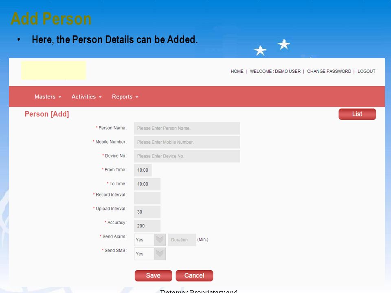Click the To Time field showing 19:00
The height and width of the screenshot is (293, 391).
[x=147, y=184]
